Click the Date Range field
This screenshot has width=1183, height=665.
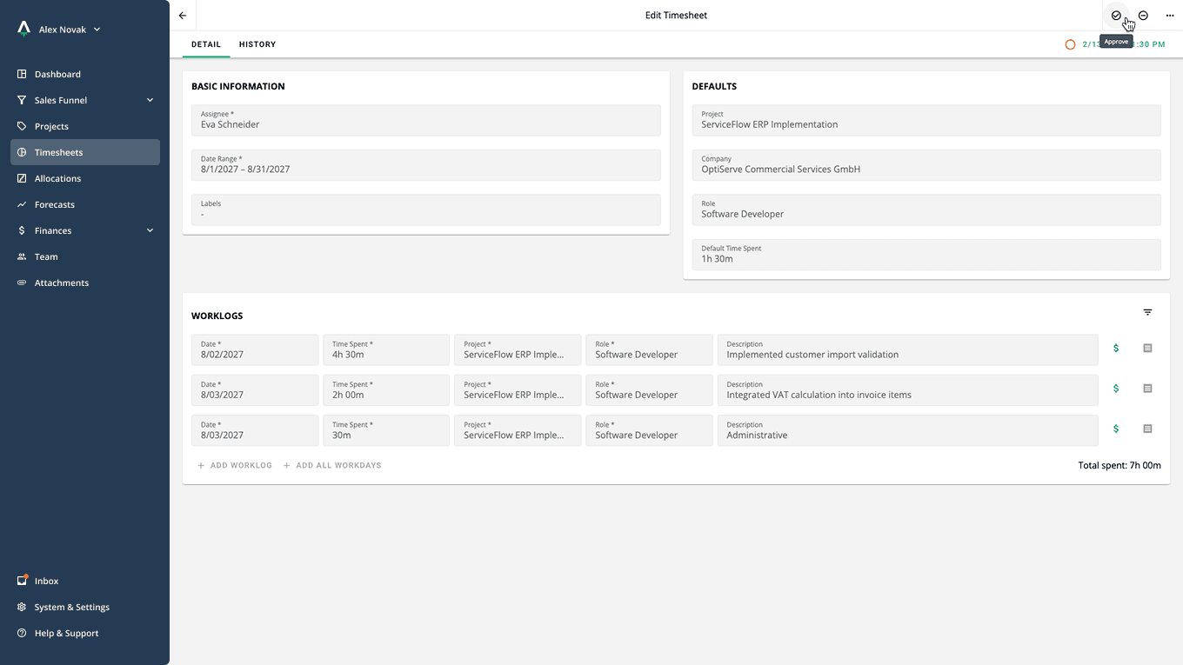pyautogui.click(x=426, y=165)
